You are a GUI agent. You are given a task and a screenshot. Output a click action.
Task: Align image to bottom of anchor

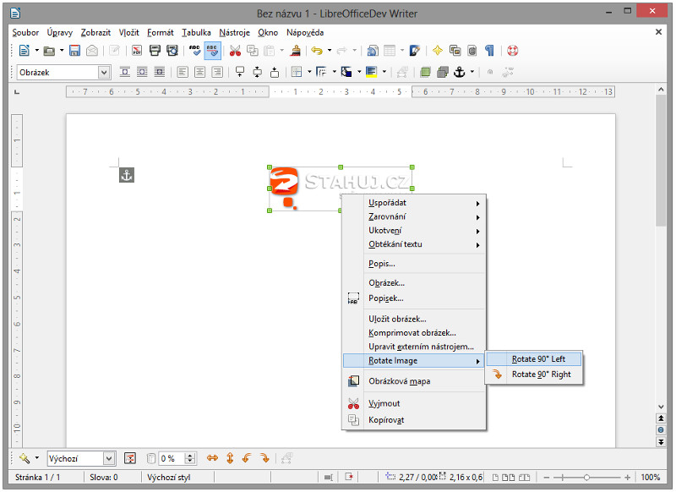click(275, 73)
